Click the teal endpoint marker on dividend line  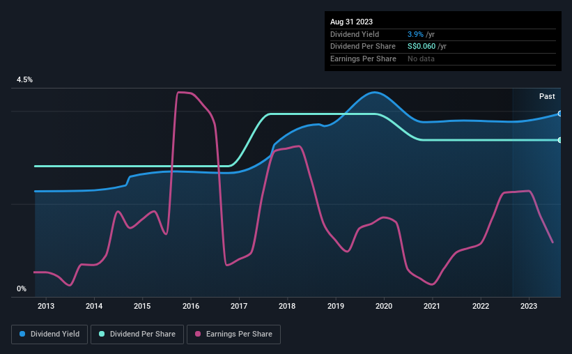tap(560, 140)
